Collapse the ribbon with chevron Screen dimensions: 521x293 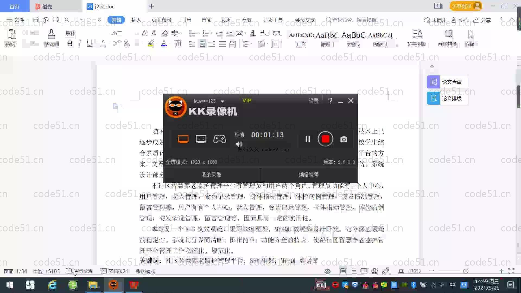click(512, 20)
